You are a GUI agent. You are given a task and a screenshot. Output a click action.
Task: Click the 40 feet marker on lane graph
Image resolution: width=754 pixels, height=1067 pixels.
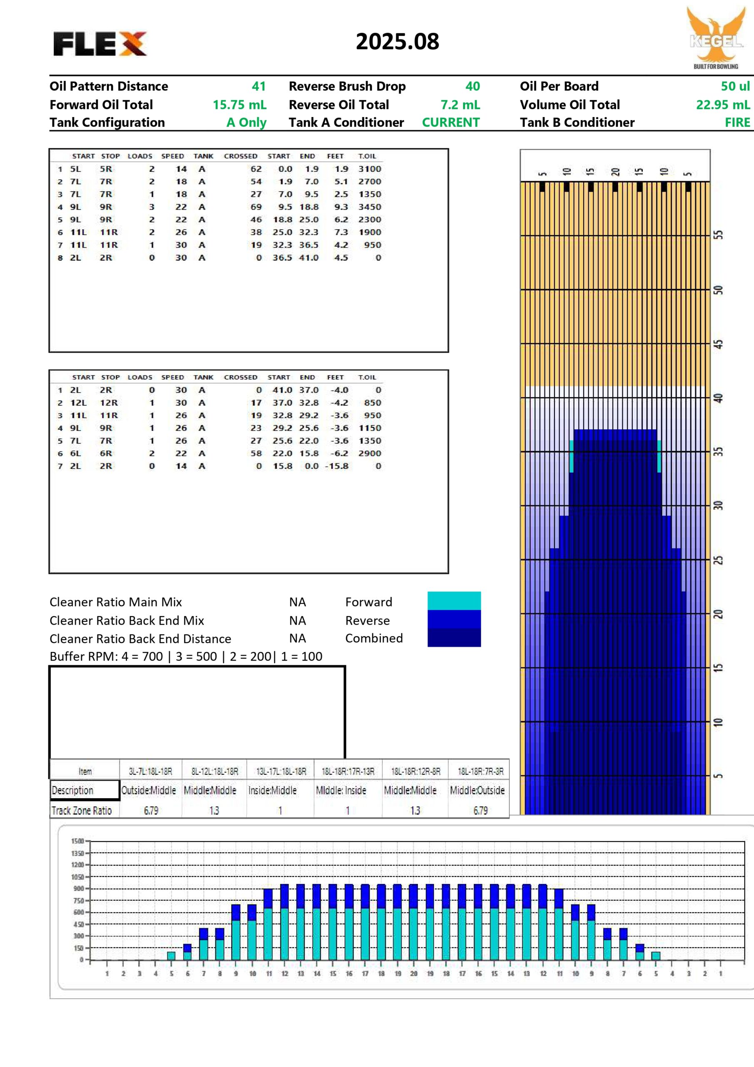click(x=718, y=398)
